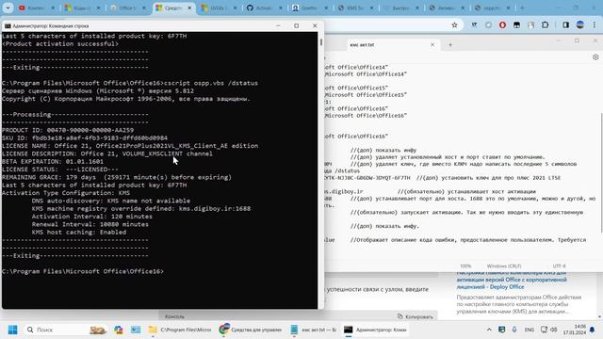Maximize the Command Prompt window

(x=296, y=25)
